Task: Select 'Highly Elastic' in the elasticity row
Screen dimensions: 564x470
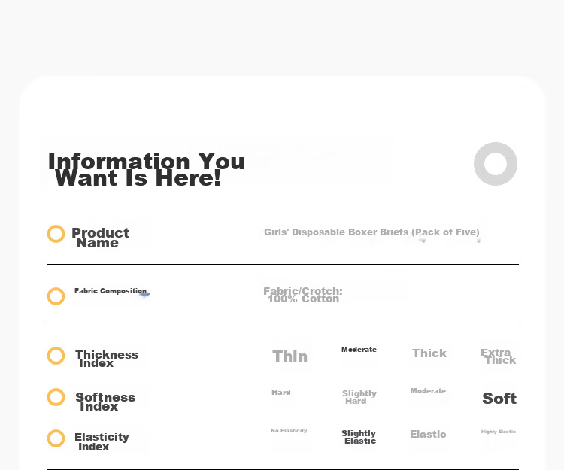Action: pyautogui.click(x=499, y=432)
